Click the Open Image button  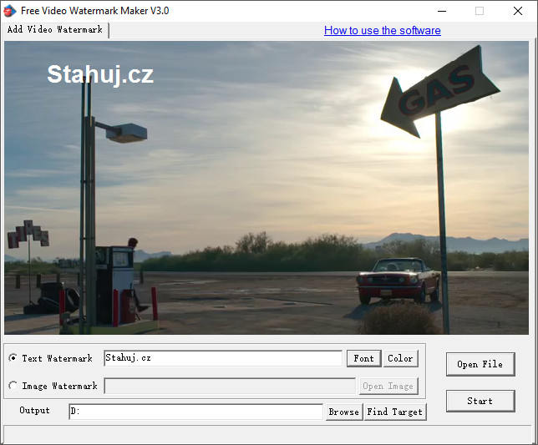(x=388, y=386)
